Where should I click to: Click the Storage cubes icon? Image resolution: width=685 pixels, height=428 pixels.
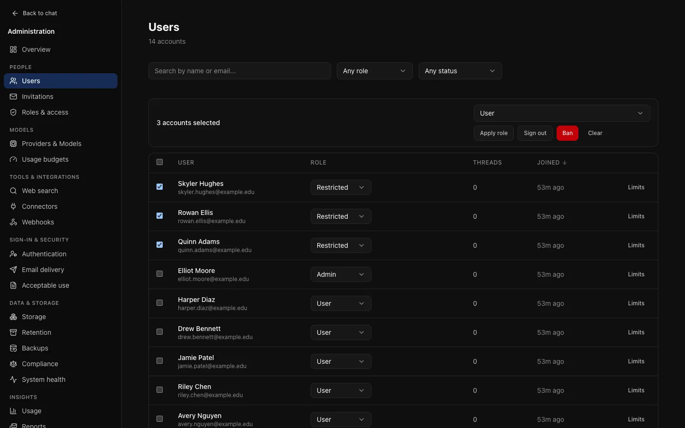(13, 317)
